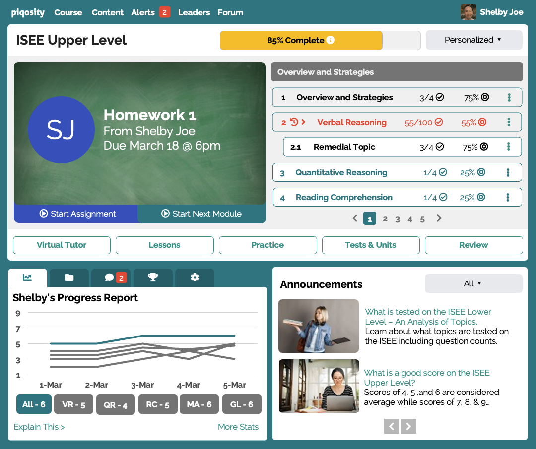The image size is (536, 449).
Task: Open Announcements All filter dropdown
Action: [x=473, y=283]
